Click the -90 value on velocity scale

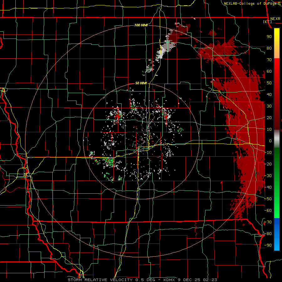coord(268,245)
